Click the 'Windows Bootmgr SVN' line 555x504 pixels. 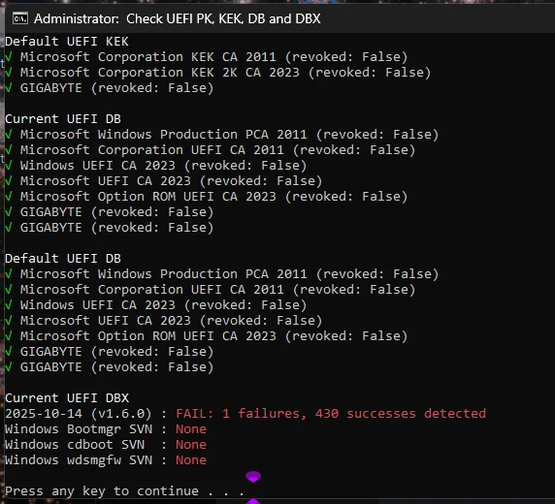[x=106, y=429]
